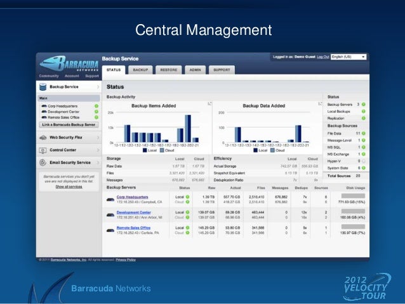
Task: Click Web Security Flex cloud icon
Action: (x=43, y=138)
